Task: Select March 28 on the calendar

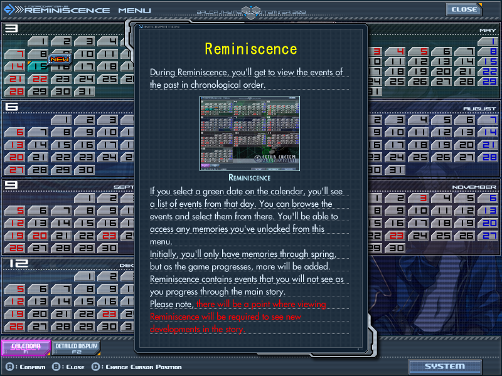Action: point(14,91)
